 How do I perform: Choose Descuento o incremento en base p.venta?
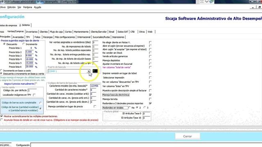click(1, 73)
